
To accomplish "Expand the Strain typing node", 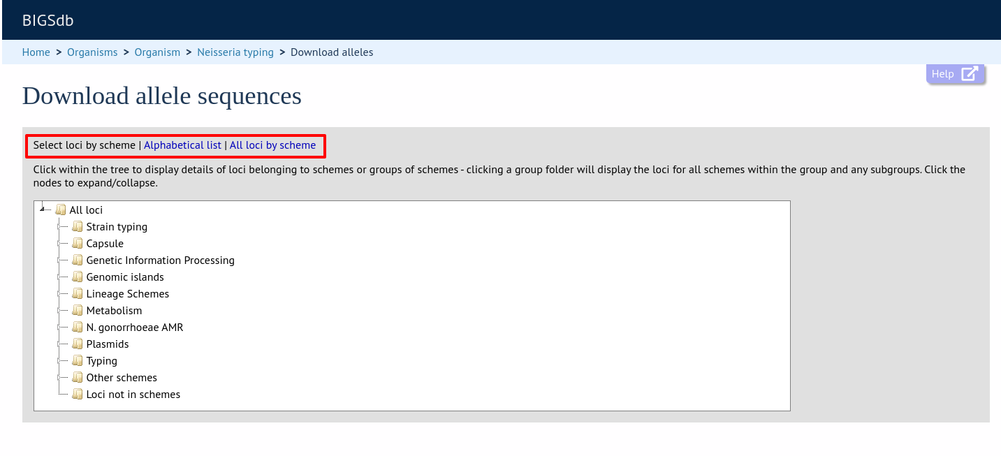I will (x=59, y=226).
